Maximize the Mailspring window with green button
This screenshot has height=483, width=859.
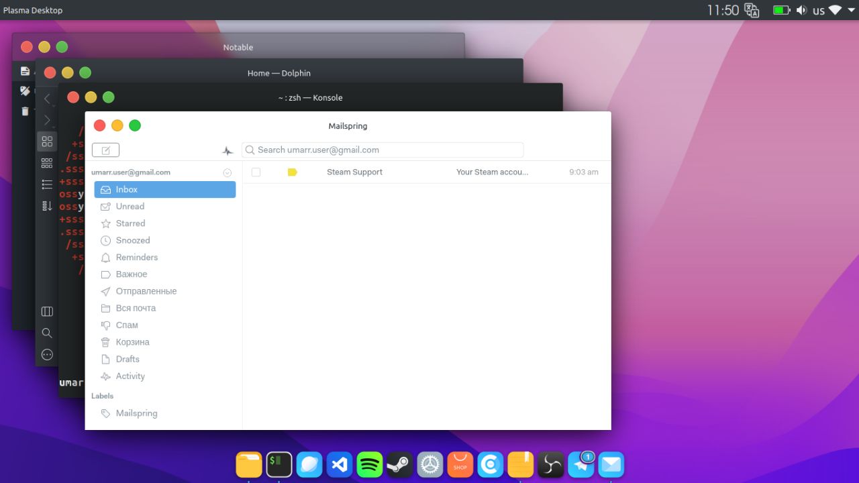click(x=135, y=125)
